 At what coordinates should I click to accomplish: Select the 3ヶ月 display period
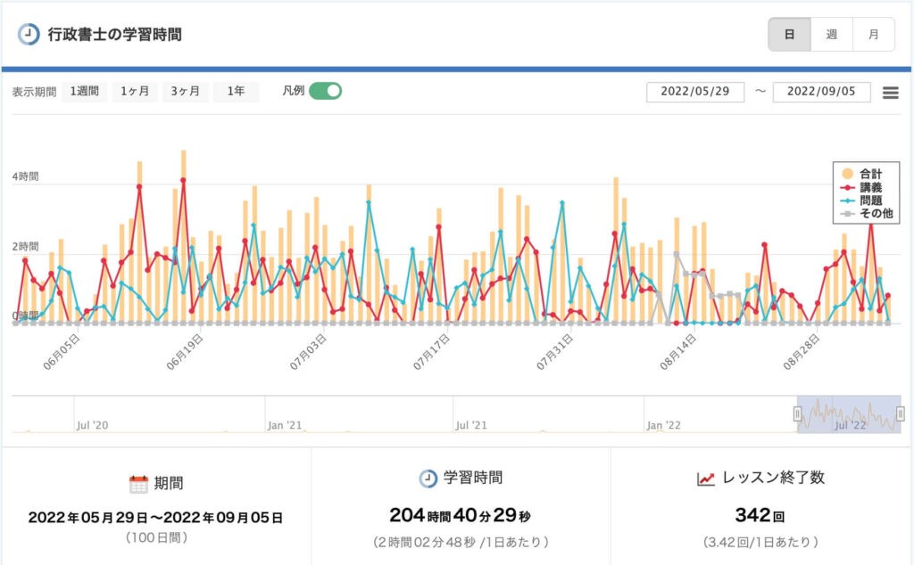tap(186, 92)
